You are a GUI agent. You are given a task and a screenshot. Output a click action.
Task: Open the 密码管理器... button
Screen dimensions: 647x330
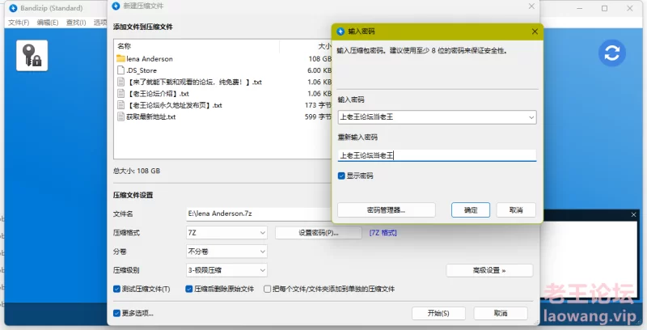pos(387,210)
